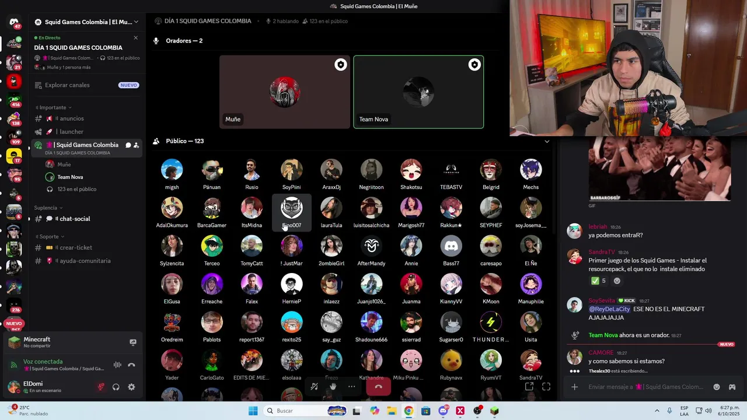Screen dimensions: 747x420
Task: Show hidden tray icons chevron
Action: (x=657, y=411)
